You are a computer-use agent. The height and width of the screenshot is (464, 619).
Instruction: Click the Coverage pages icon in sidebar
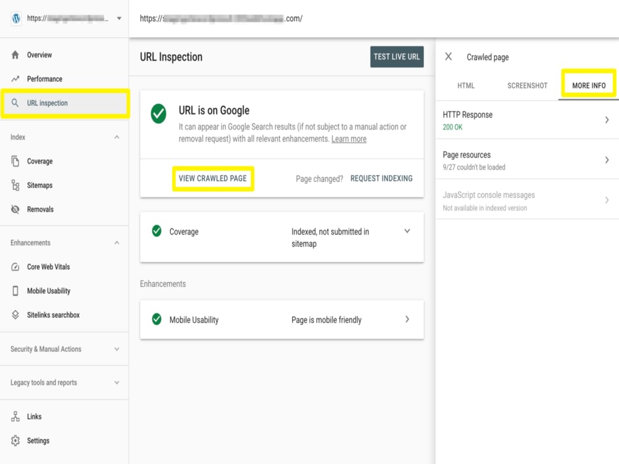pyautogui.click(x=15, y=161)
